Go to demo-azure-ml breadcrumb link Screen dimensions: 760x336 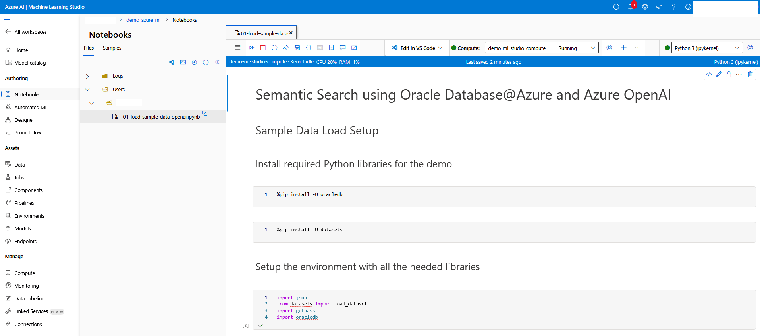[x=143, y=20]
